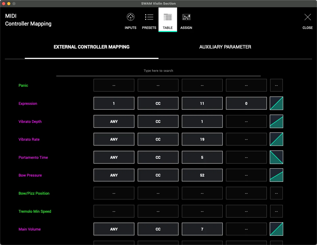The height and width of the screenshot is (245, 317).
Task: Switch to the AUXILIARY PARAMETER tab
Action: pyautogui.click(x=225, y=47)
